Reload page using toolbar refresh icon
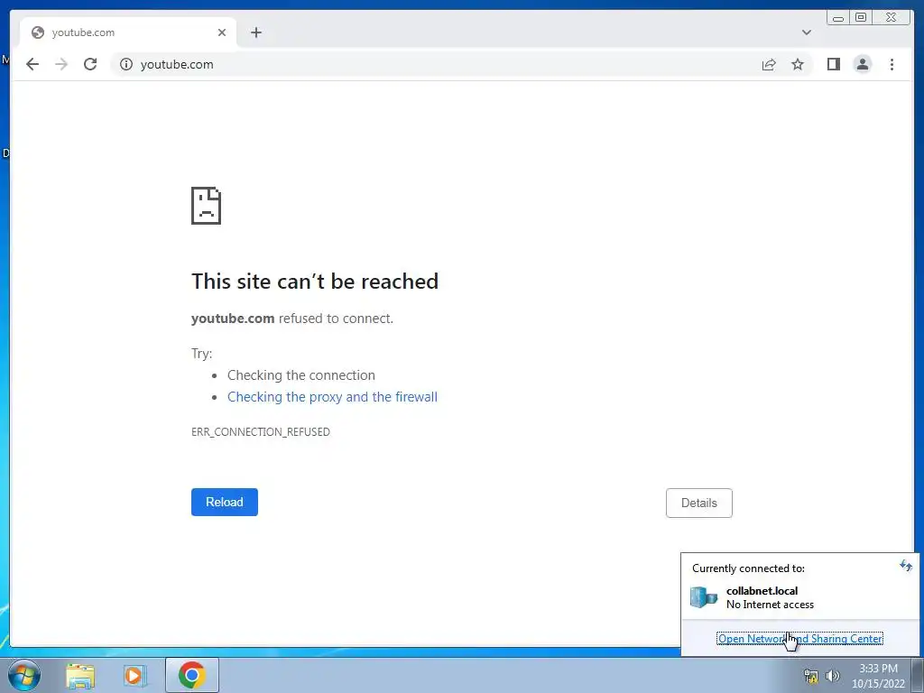The height and width of the screenshot is (693, 924). tap(90, 64)
